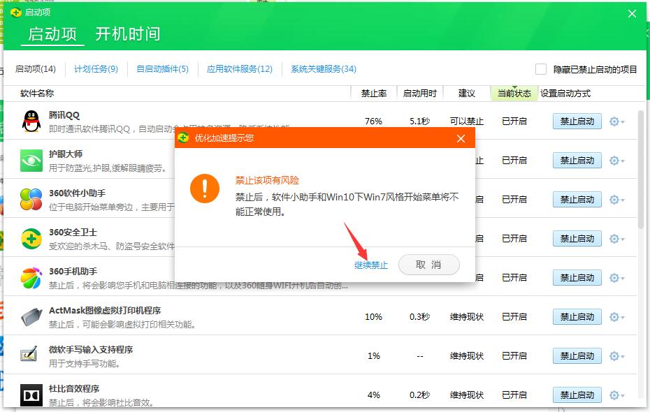The height and width of the screenshot is (412, 650).
Task: Click the 360软件小助手 colorful icon
Action: point(31,200)
